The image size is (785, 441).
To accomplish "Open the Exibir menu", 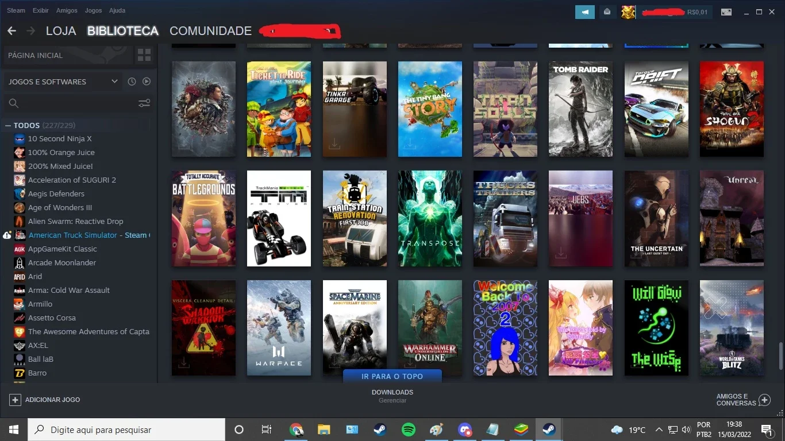I will click(41, 10).
